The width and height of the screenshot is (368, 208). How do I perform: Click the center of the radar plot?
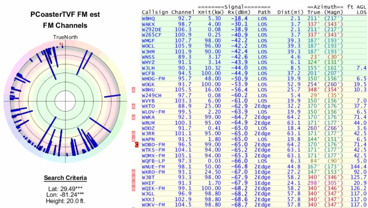[61, 101]
